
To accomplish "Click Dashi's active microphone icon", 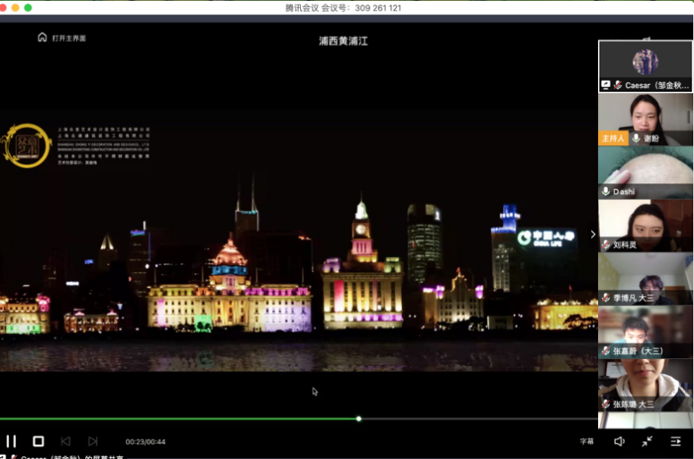I will 606,191.
